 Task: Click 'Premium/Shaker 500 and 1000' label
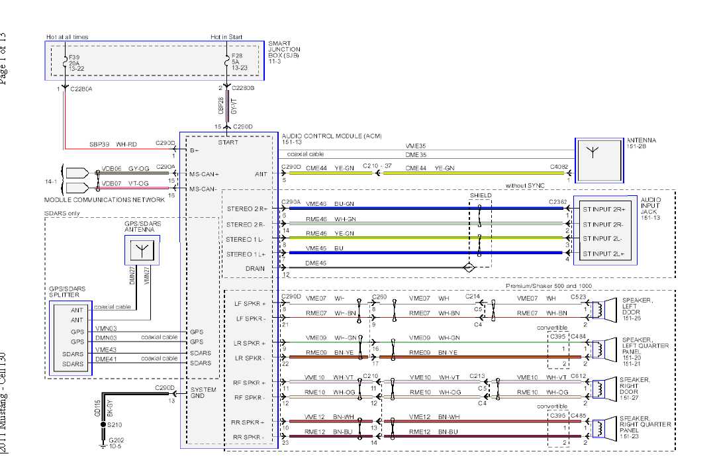tap(549, 285)
